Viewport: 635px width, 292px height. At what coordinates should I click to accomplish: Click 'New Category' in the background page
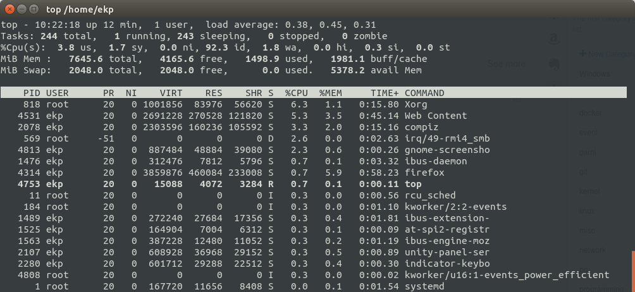[x=607, y=54]
